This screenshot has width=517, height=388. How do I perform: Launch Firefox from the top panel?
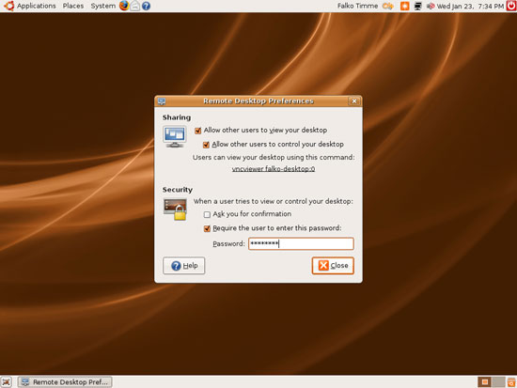(x=124, y=6)
